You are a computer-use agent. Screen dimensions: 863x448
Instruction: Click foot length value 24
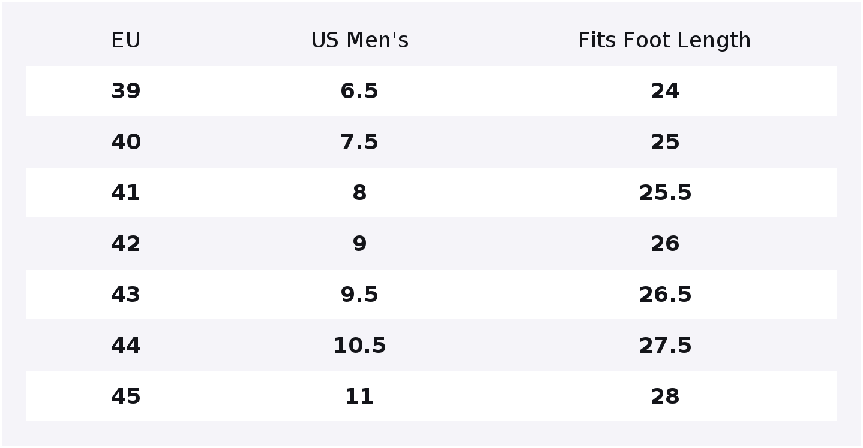point(665,91)
